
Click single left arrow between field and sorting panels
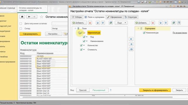tap(131, 44)
